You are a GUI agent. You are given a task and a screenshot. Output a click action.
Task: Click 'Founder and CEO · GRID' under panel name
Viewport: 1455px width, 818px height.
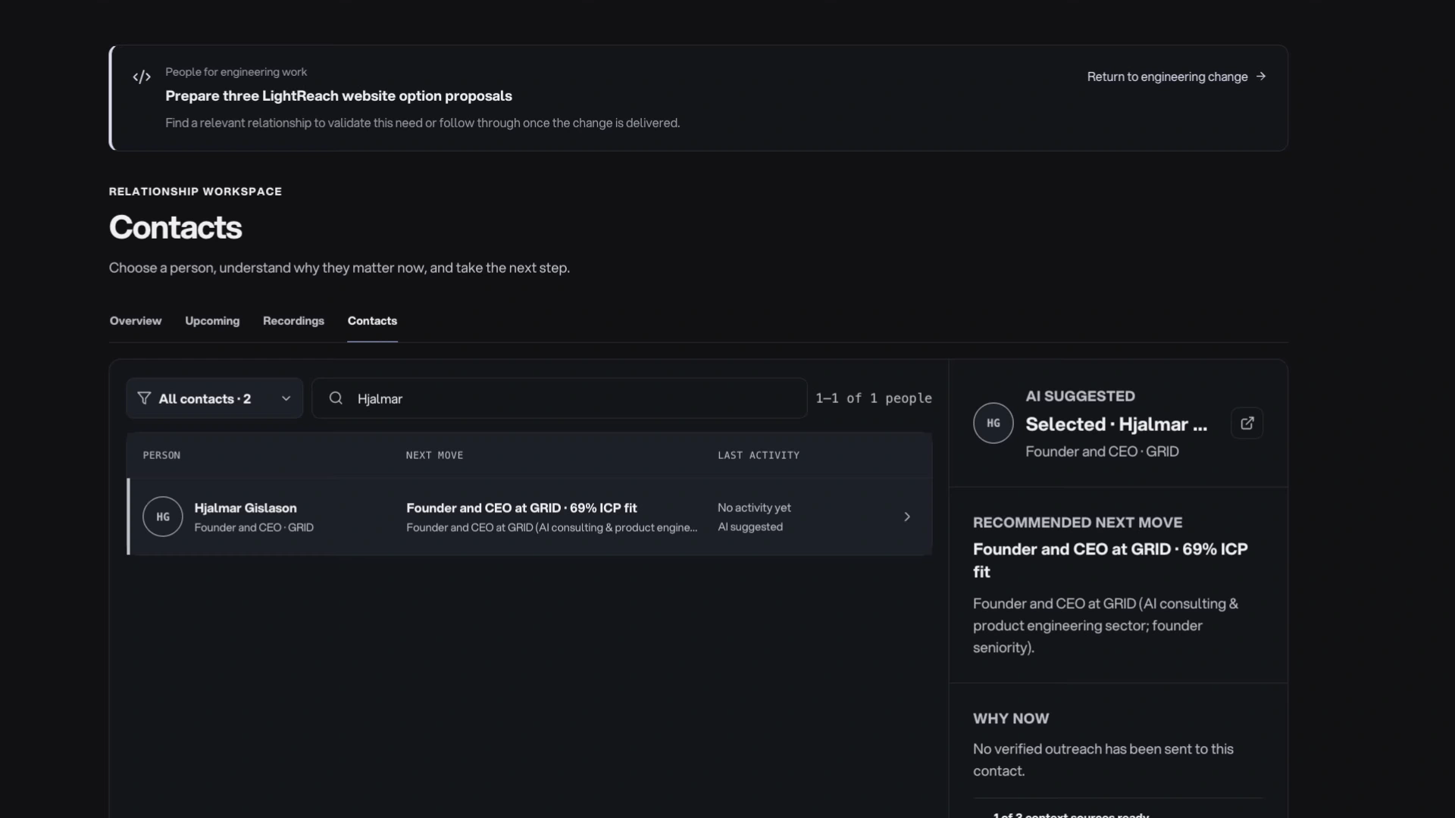point(1102,451)
